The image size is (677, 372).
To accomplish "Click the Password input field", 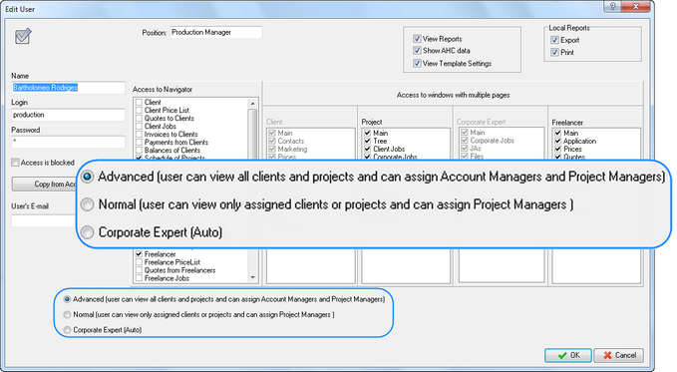I will [68, 142].
